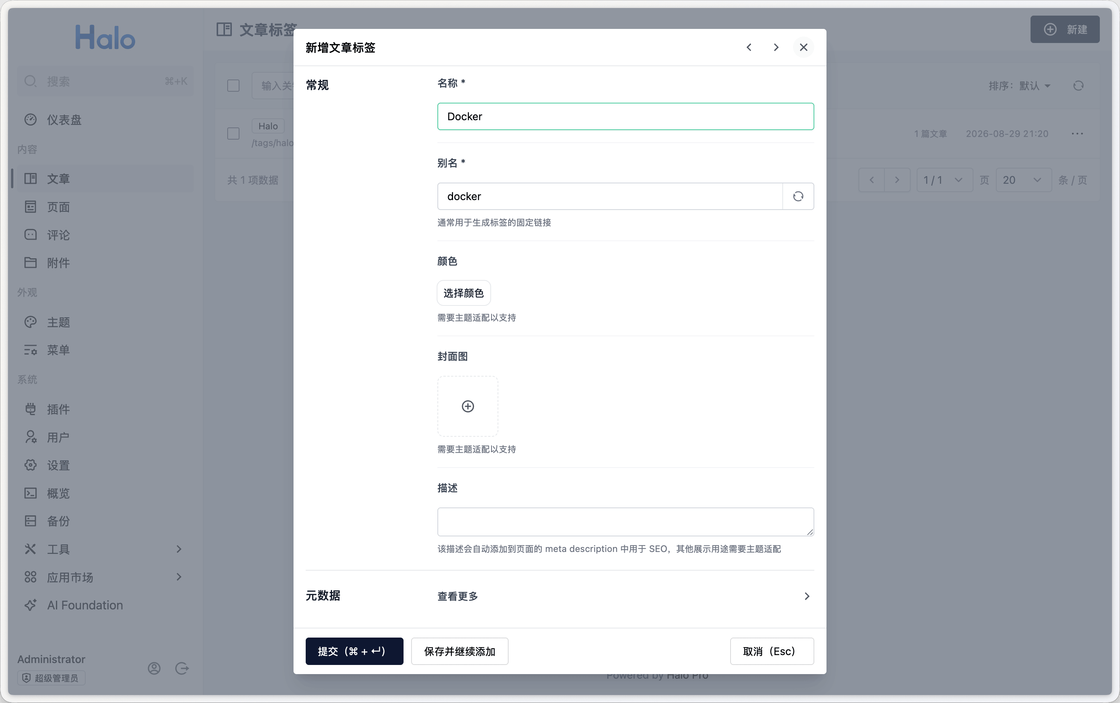The height and width of the screenshot is (703, 1120).
Task: Open the Articles (文章) section
Action: coord(105,179)
